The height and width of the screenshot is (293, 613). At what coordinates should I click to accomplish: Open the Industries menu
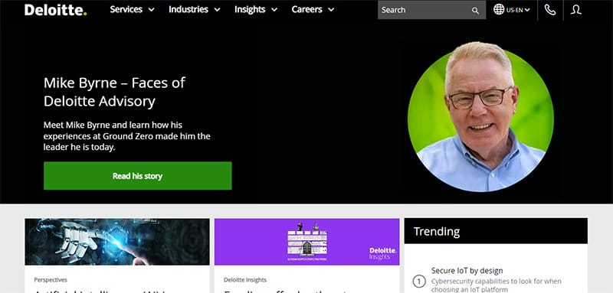189,9
